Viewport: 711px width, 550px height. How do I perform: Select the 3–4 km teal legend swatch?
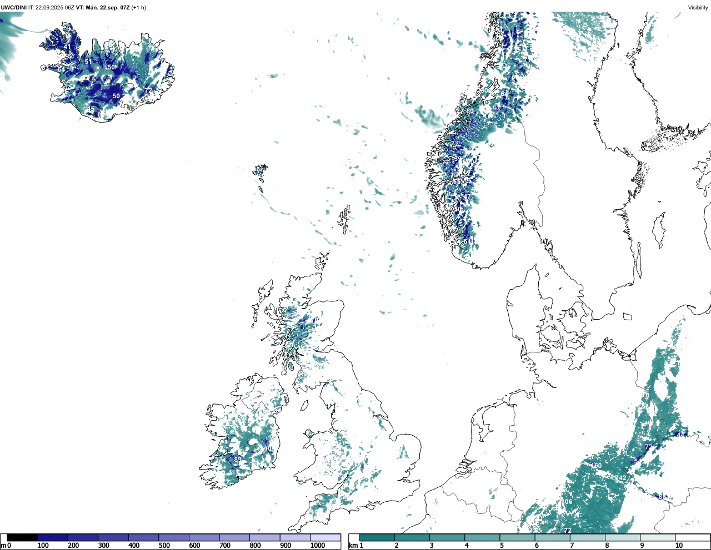click(x=447, y=537)
